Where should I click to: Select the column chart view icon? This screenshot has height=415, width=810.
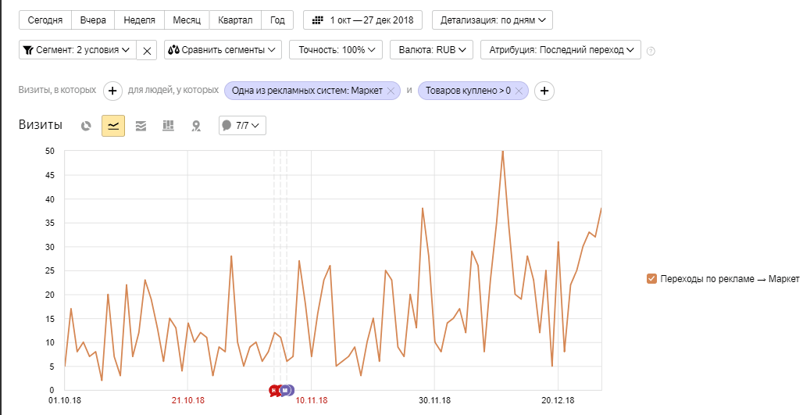click(x=168, y=125)
